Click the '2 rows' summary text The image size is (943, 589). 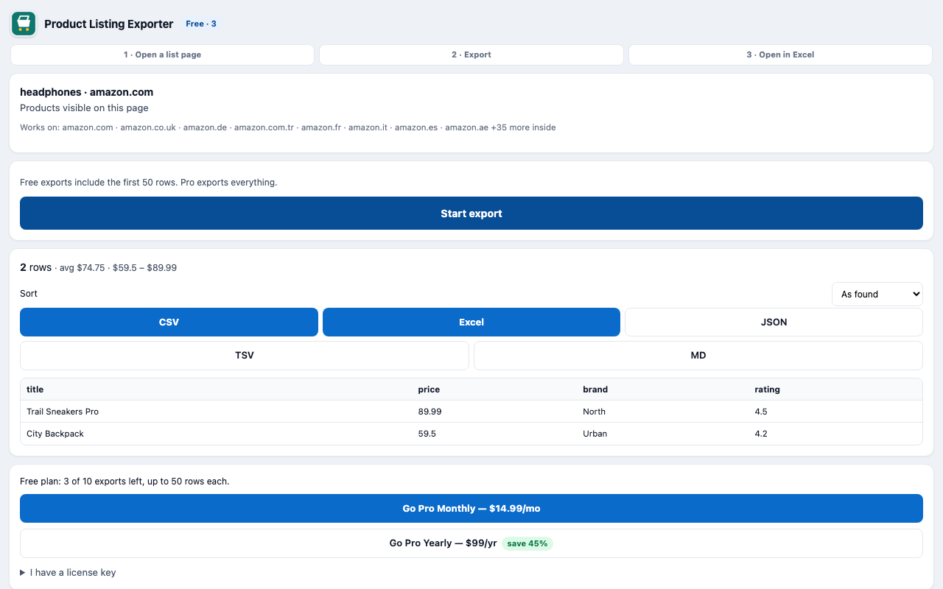pyautogui.click(x=35, y=267)
